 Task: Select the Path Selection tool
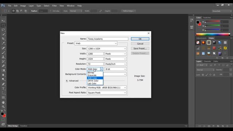point(3,93)
